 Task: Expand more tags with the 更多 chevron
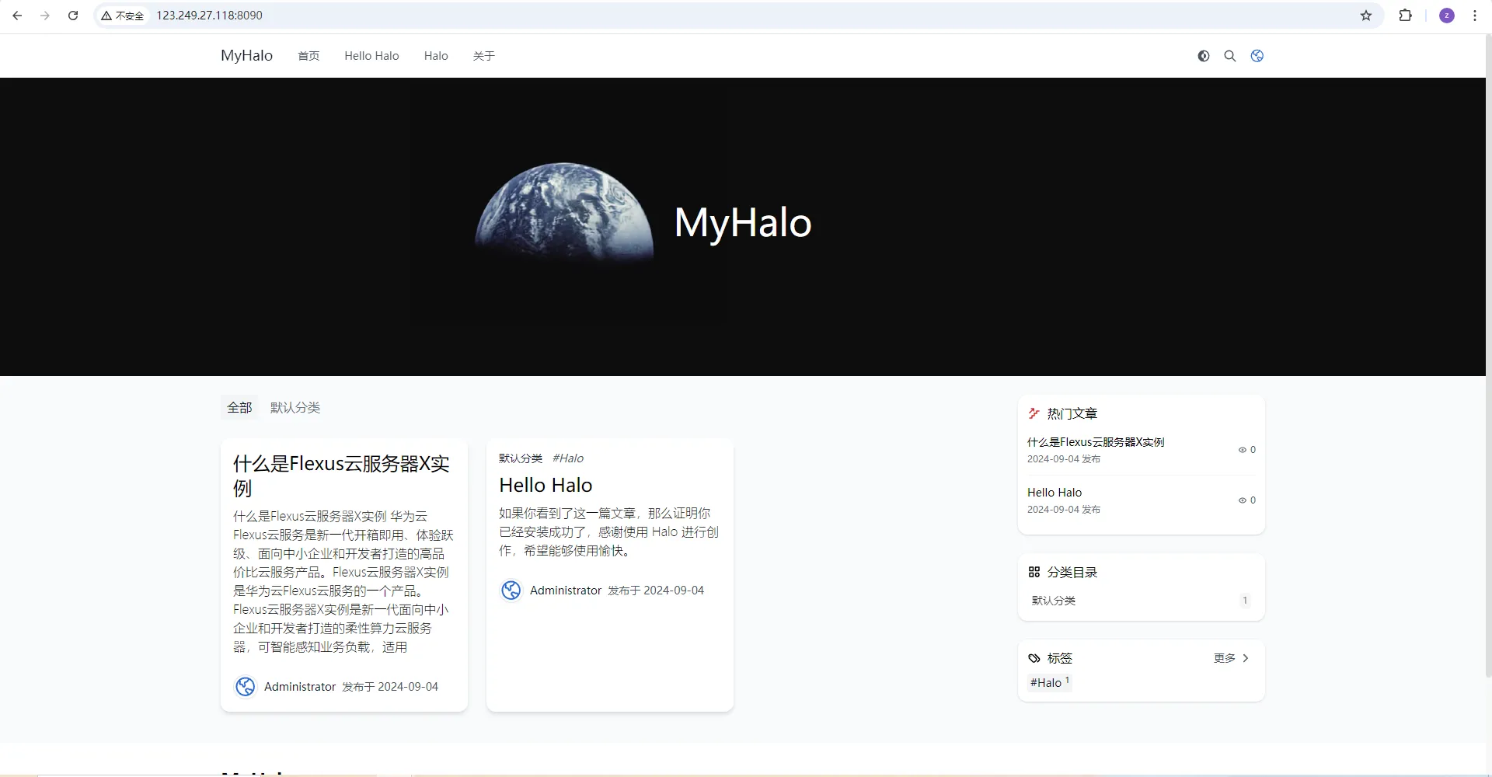coord(1246,658)
